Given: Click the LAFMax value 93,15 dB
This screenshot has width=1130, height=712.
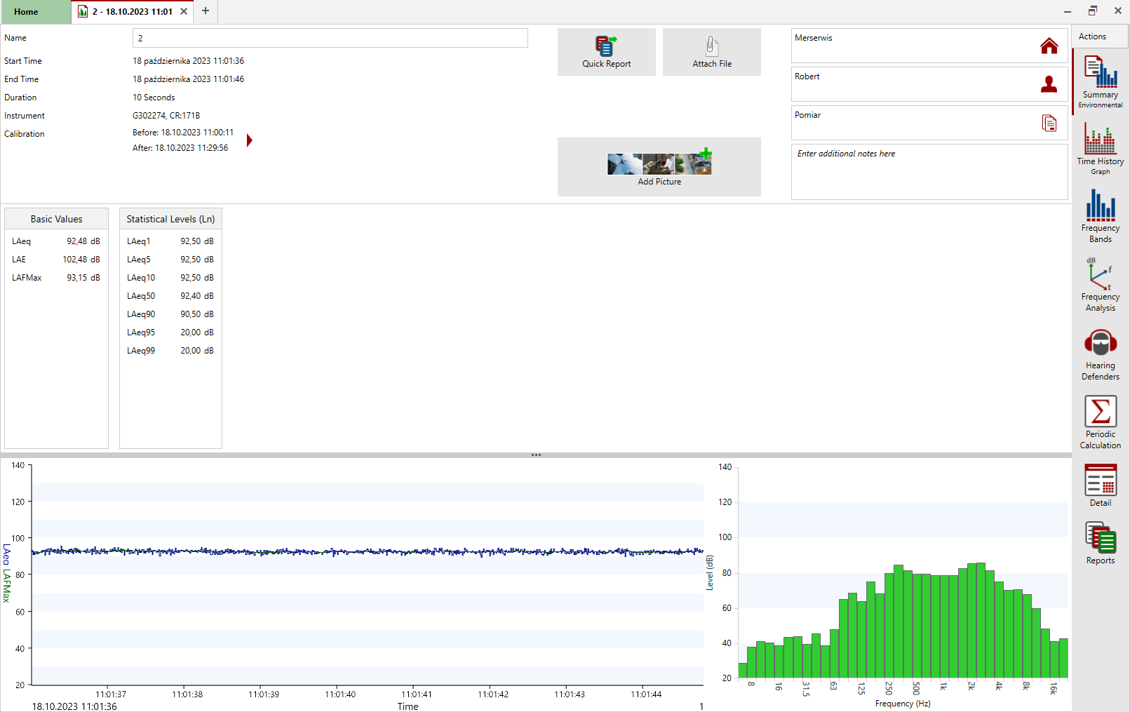Looking at the screenshot, I should pyautogui.click(x=83, y=278).
